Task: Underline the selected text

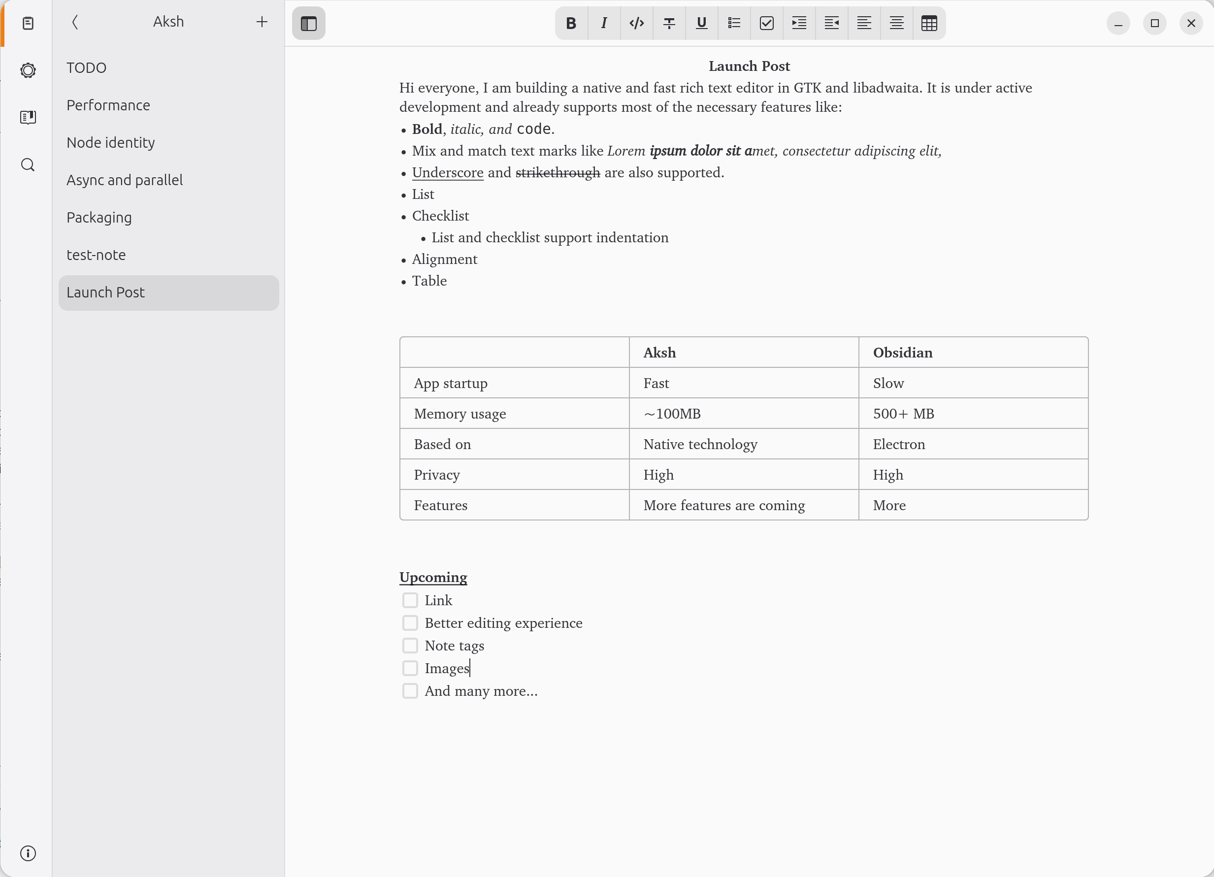Action: 701,23
